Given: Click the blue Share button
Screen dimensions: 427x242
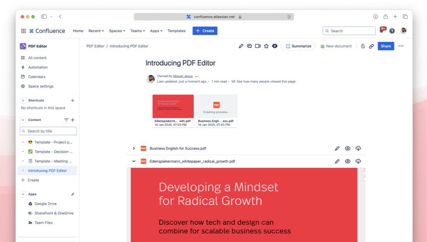Looking at the screenshot, I should (x=385, y=46).
